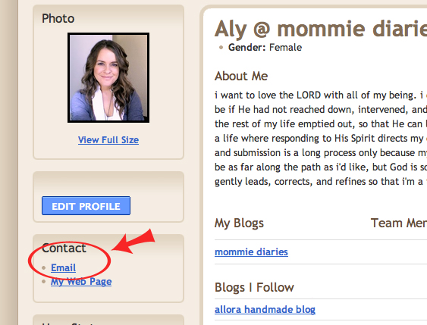The height and width of the screenshot is (325, 427).
Task: Open the mommie diaries blog link
Action: 251,252
